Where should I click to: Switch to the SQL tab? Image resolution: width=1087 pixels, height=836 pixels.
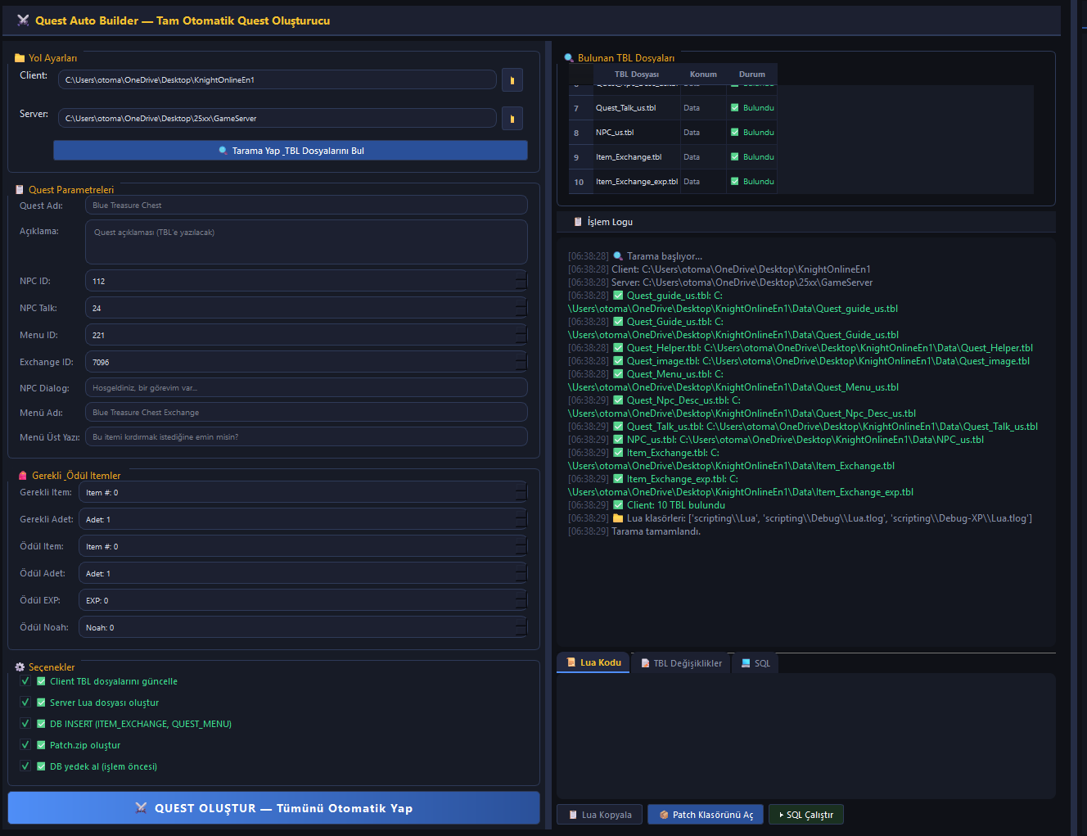755,663
